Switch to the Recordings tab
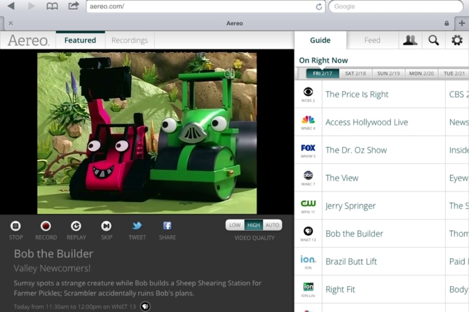The image size is (469, 312). (129, 40)
